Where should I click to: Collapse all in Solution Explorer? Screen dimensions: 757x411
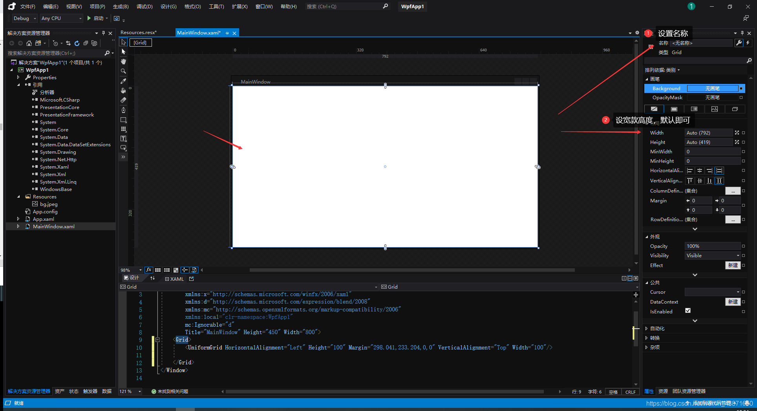point(86,43)
